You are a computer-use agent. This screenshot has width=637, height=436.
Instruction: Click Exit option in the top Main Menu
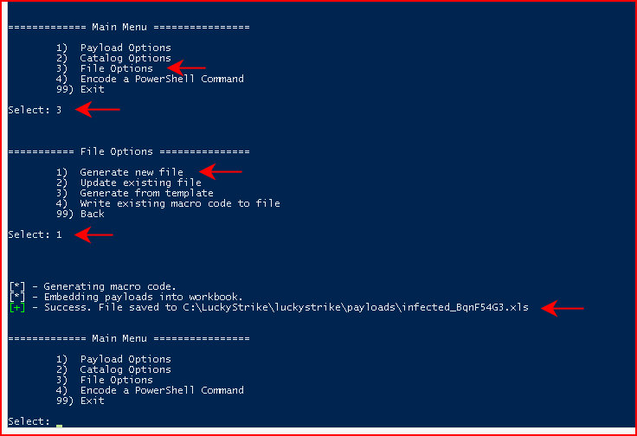93,89
